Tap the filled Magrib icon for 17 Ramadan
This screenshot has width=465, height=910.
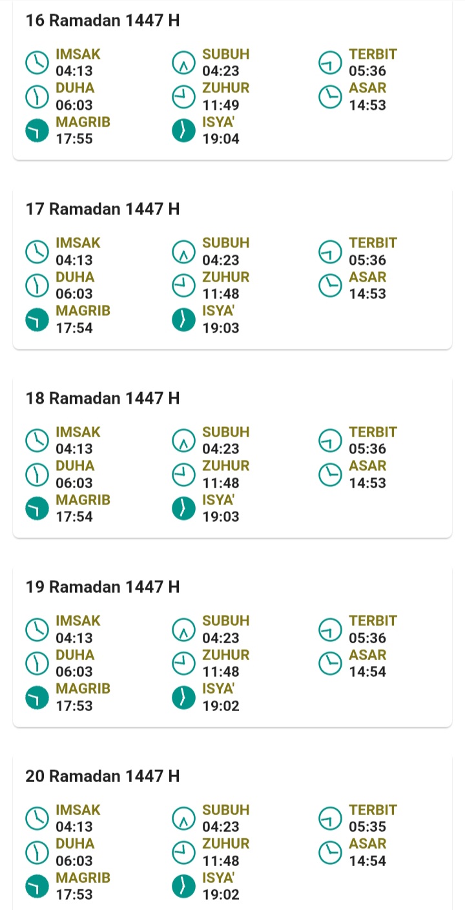[x=37, y=320]
